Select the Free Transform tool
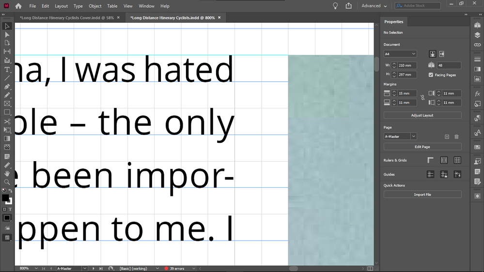Screen dimensions: 484x272 pyautogui.click(x=7, y=130)
